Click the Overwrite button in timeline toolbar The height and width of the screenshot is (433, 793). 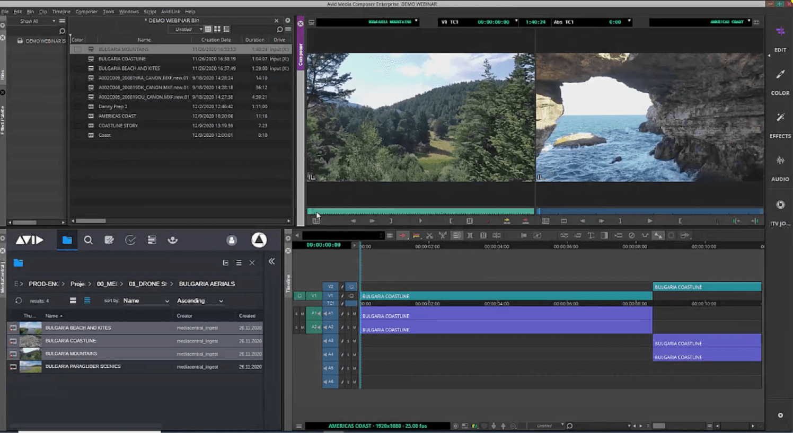pos(416,235)
